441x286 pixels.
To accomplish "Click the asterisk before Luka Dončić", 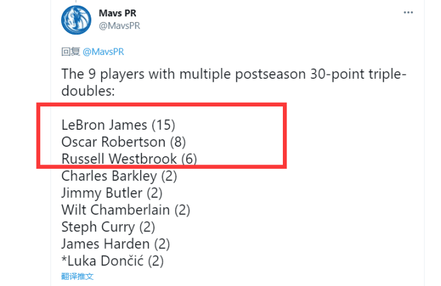I will click(x=64, y=259).
